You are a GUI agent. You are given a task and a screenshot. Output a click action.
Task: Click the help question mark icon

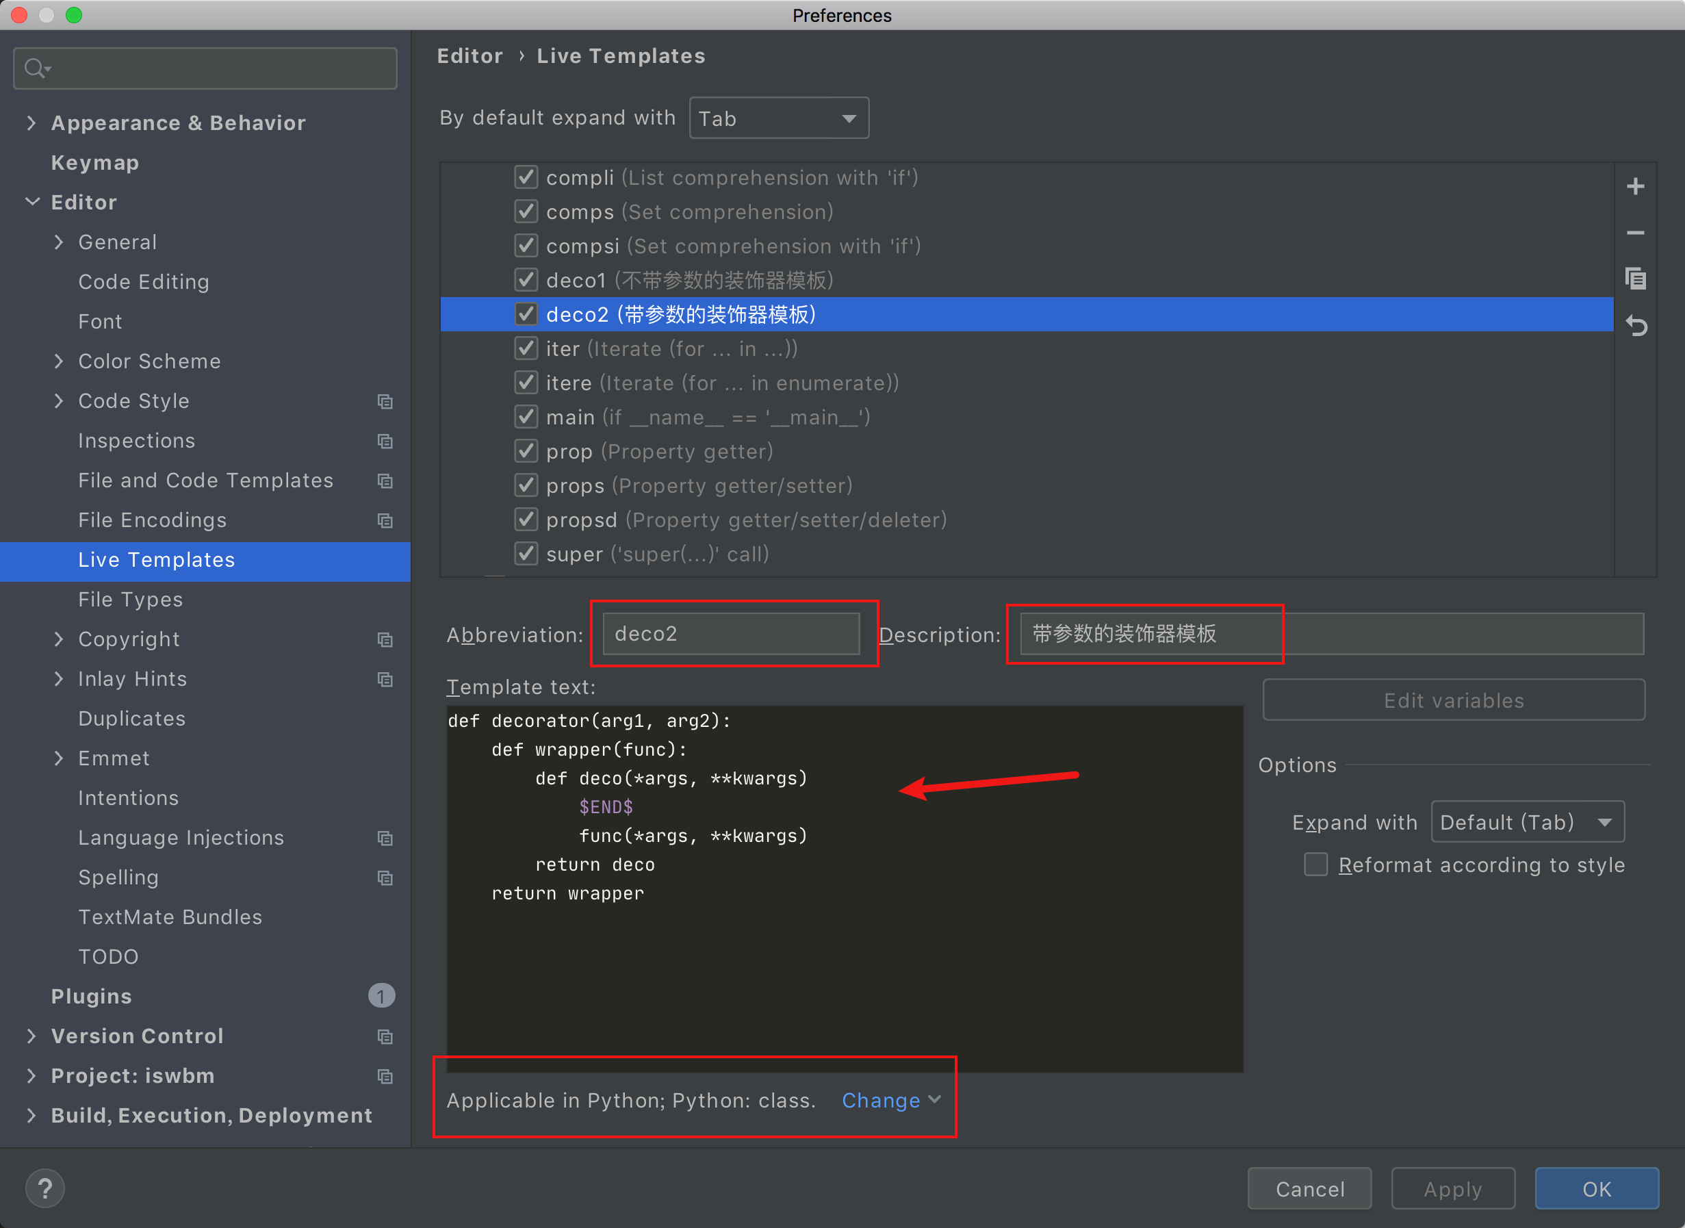(x=44, y=1188)
